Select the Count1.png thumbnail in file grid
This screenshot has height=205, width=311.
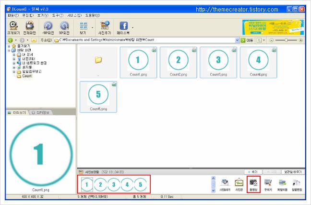coord(138,62)
